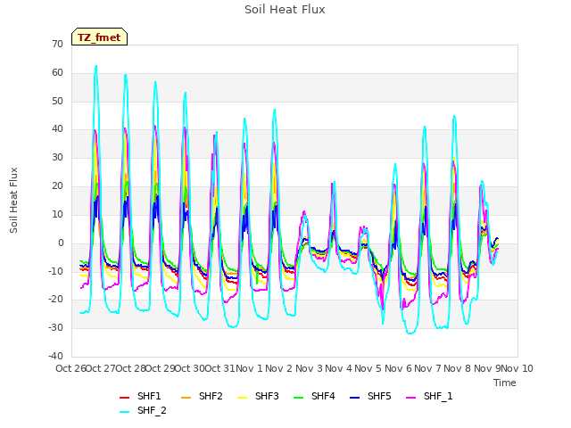Click the SHF3 legend label
Screen dimensions: 571x428
click(x=267, y=396)
